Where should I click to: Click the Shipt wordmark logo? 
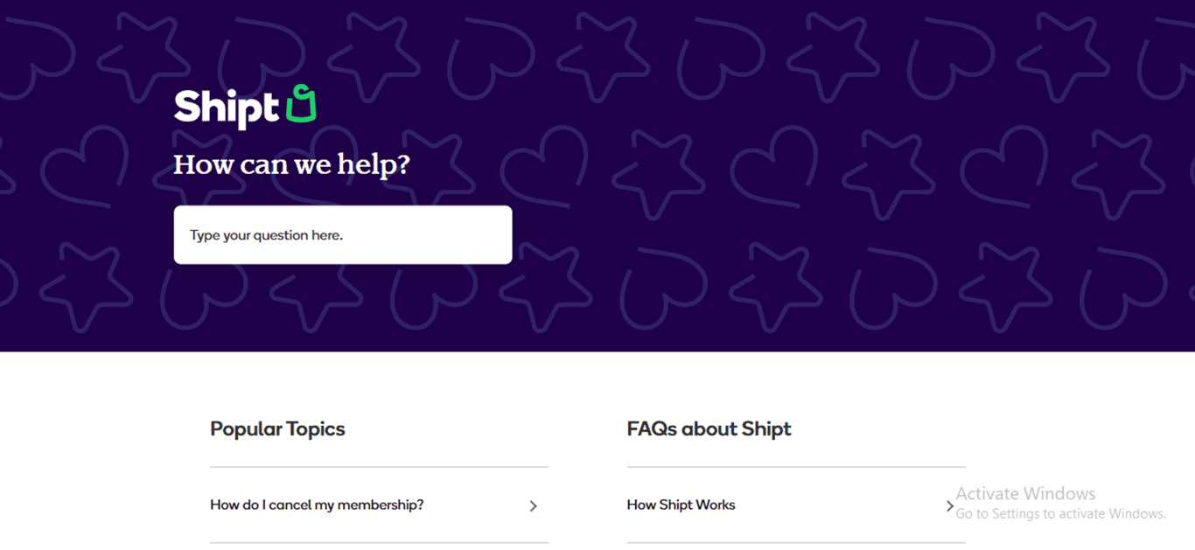pyautogui.click(x=226, y=108)
